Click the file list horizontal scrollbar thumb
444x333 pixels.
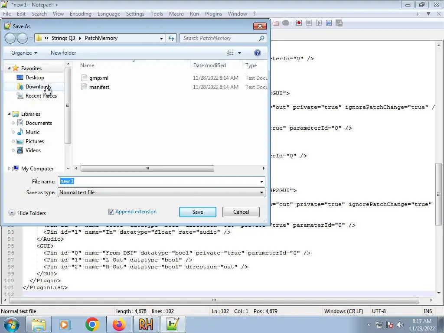147,169
